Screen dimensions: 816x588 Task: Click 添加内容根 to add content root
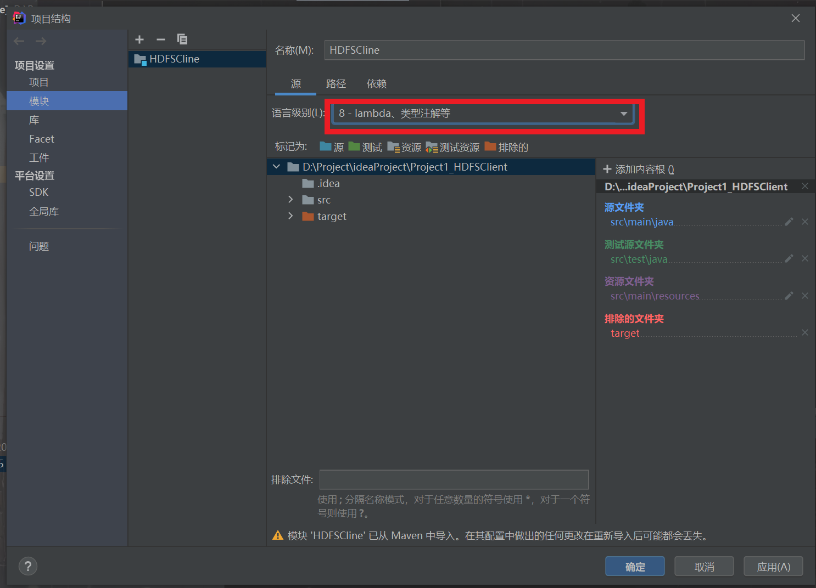639,169
